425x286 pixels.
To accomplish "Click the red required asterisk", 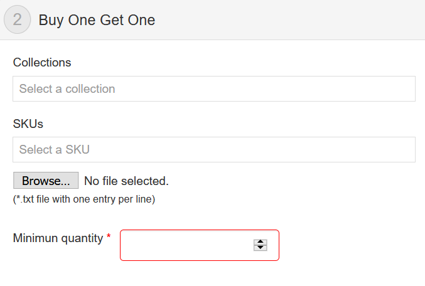I will (109, 238).
